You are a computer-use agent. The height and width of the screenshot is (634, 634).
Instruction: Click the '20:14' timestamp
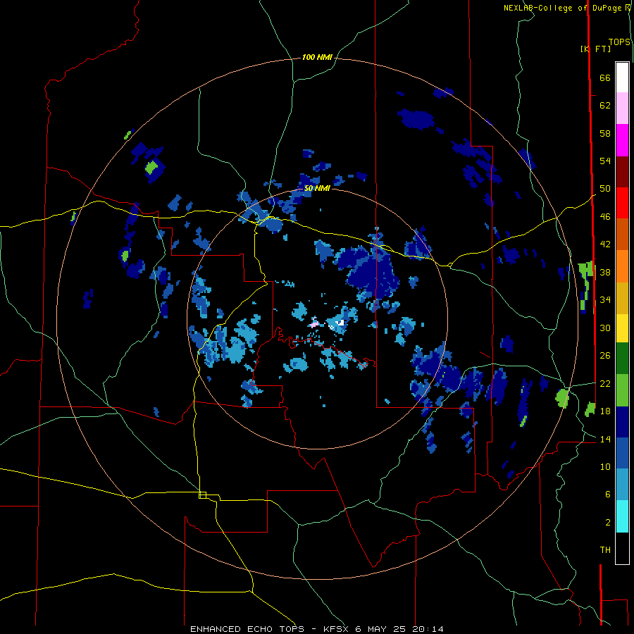[x=428, y=629]
